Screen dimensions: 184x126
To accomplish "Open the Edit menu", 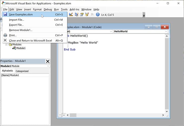I will click(x=12, y=9).
